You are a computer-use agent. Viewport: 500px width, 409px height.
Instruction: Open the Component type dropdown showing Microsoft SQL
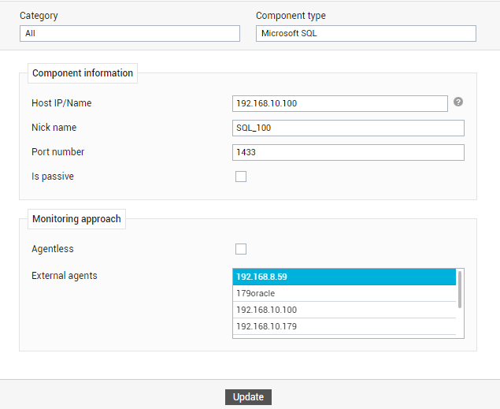[x=366, y=34]
